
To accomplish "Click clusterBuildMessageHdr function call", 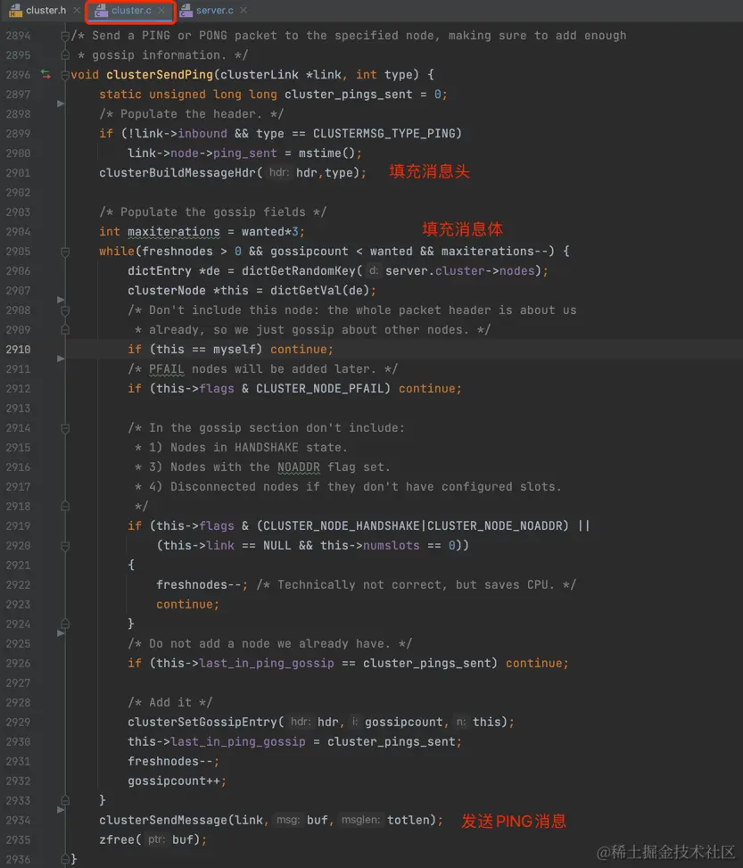I will (x=177, y=173).
